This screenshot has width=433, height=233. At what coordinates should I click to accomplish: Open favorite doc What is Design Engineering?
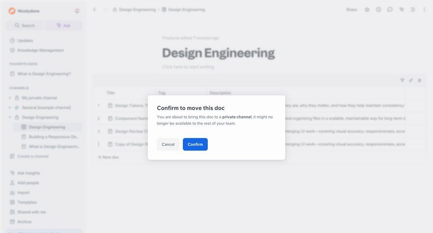(x=44, y=74)
